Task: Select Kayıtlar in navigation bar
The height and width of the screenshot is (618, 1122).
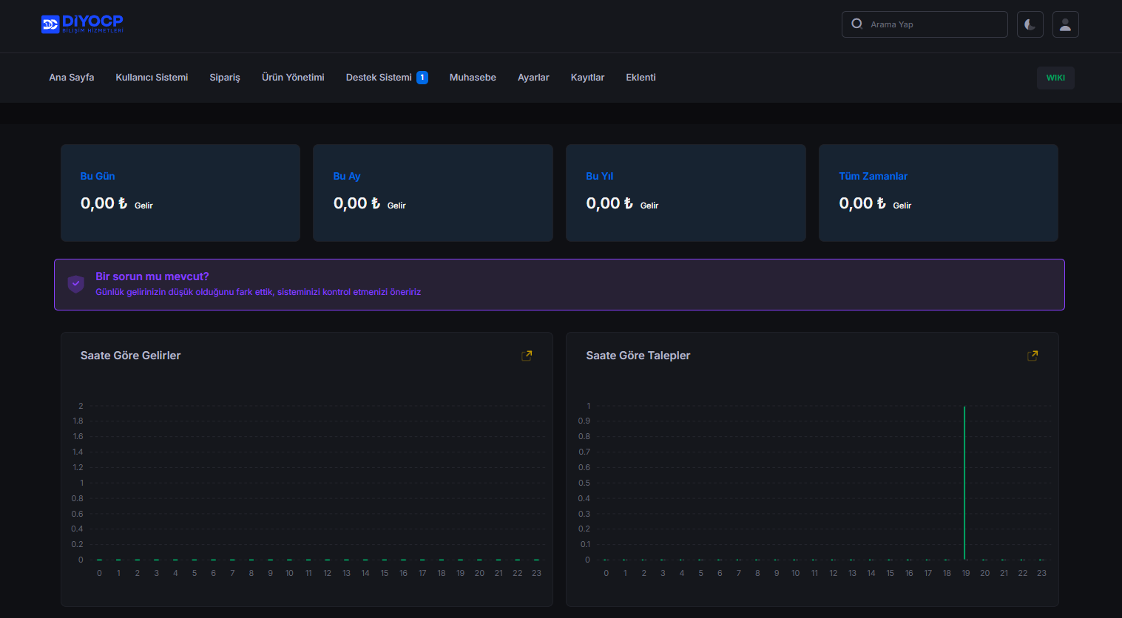Action: (587, 78)
